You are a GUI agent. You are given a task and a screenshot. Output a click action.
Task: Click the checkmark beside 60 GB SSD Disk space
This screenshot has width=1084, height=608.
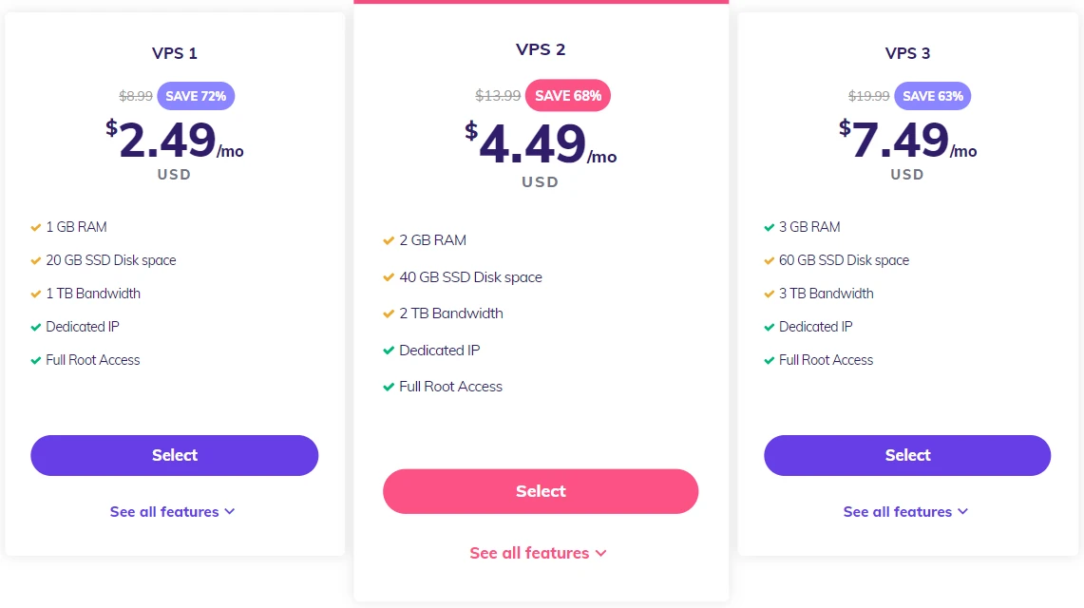coord(770,260)
